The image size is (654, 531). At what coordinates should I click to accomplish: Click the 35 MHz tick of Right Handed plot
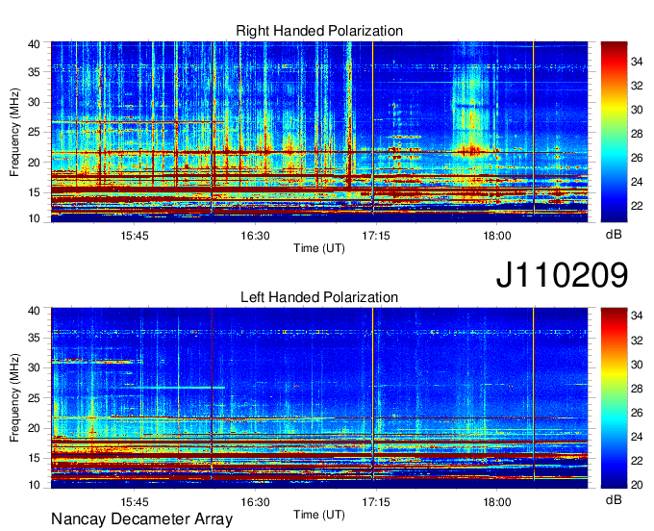click(x=35, y=72)
